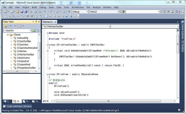
Task: Click the Extension Manager tools icon
Action: (x=180, y=12)
